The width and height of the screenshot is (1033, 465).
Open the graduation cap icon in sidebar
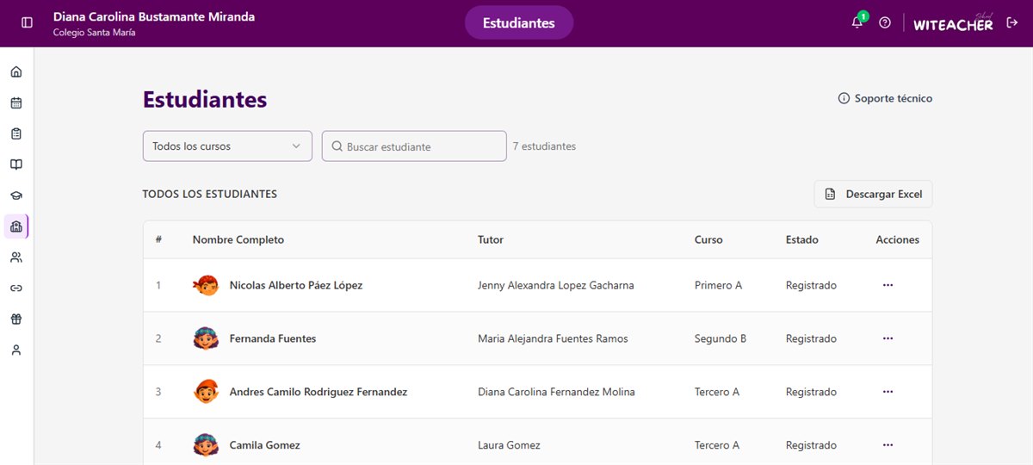tap(16, 195)
